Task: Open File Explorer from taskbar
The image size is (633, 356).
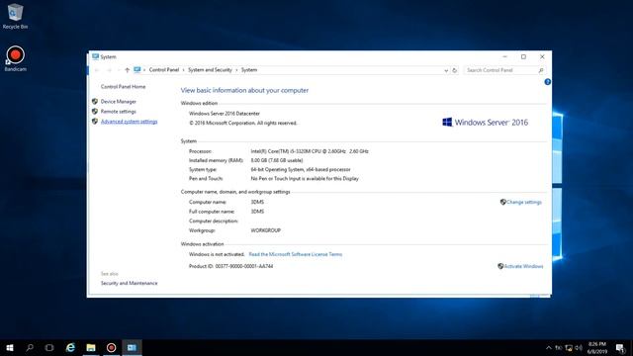Action: pos(91,347)
